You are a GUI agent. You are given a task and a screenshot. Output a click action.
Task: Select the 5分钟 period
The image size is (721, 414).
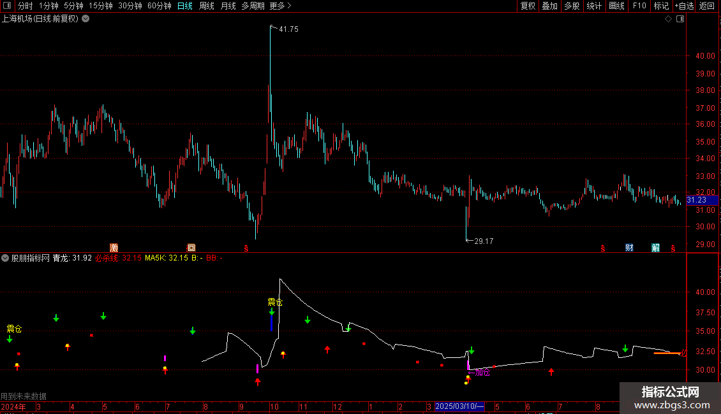click(73, 6)
